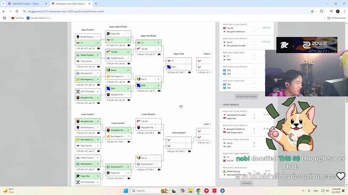Open the All Bookmarks folder

(x=337, y=18)
